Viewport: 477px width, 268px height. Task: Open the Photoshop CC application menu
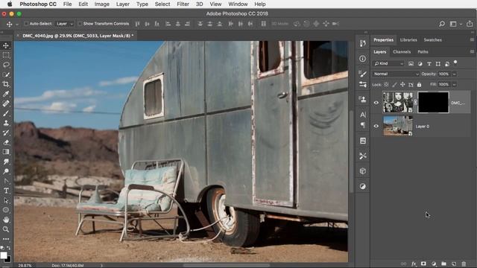[38, 4]
